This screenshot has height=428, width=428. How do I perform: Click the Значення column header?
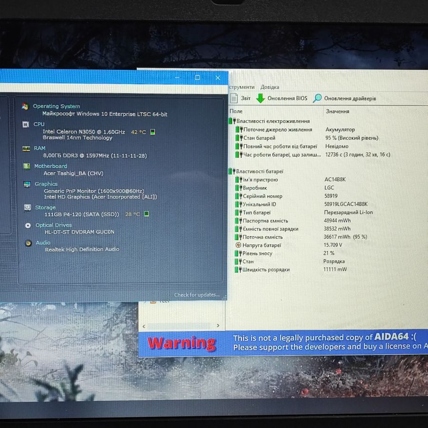[338, 111]
